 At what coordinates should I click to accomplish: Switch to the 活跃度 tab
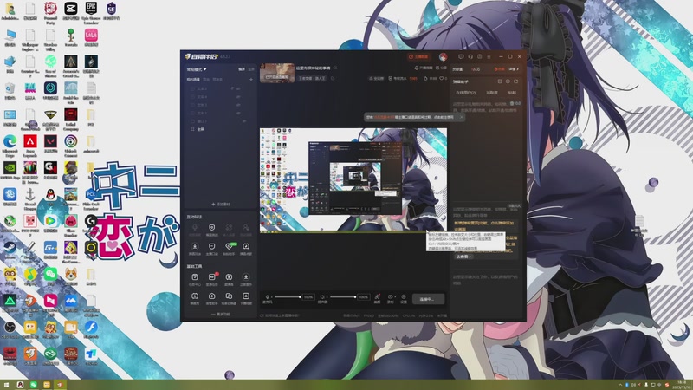coord(492,93)
